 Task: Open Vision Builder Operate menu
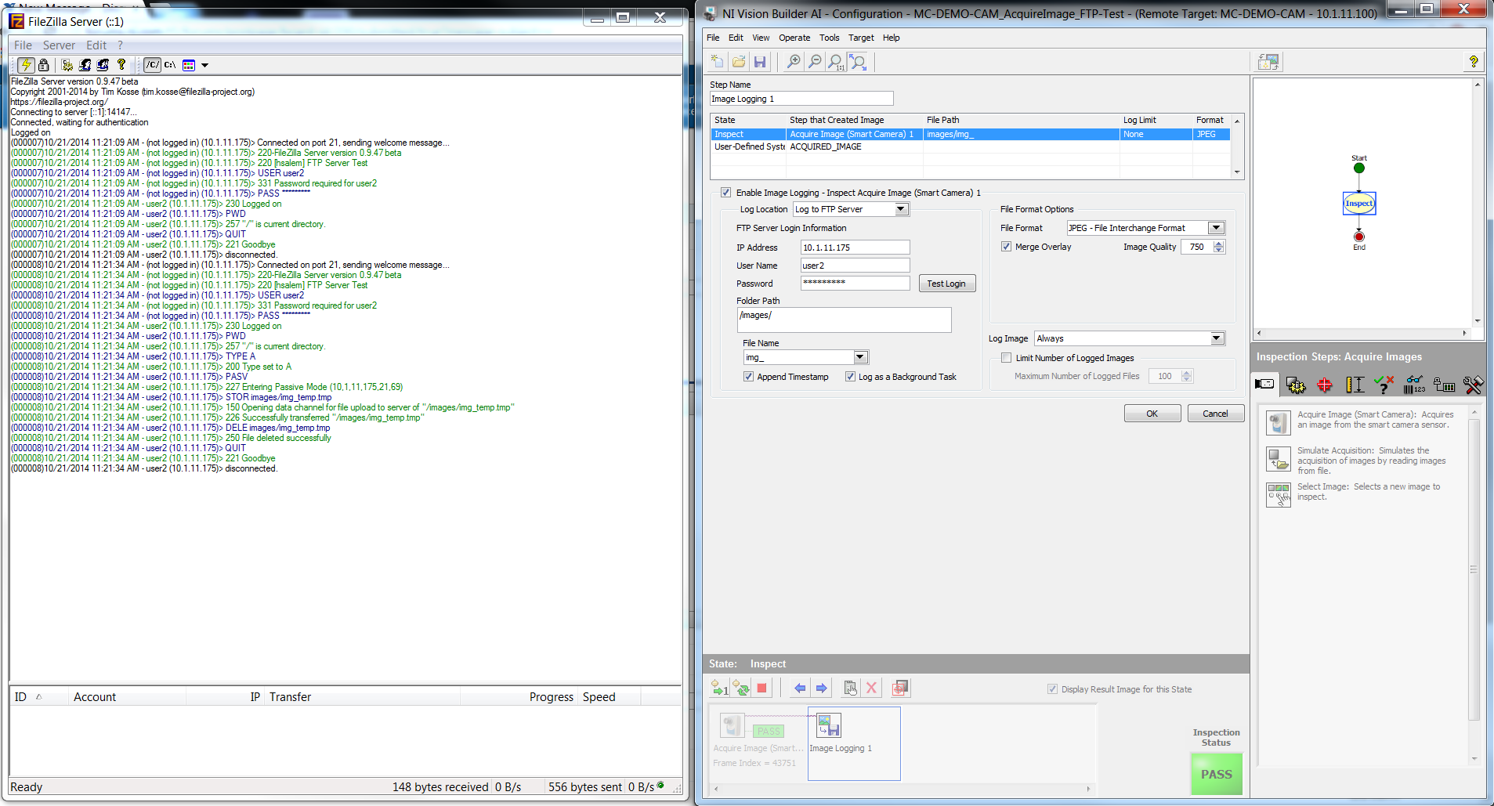(794, 38)
